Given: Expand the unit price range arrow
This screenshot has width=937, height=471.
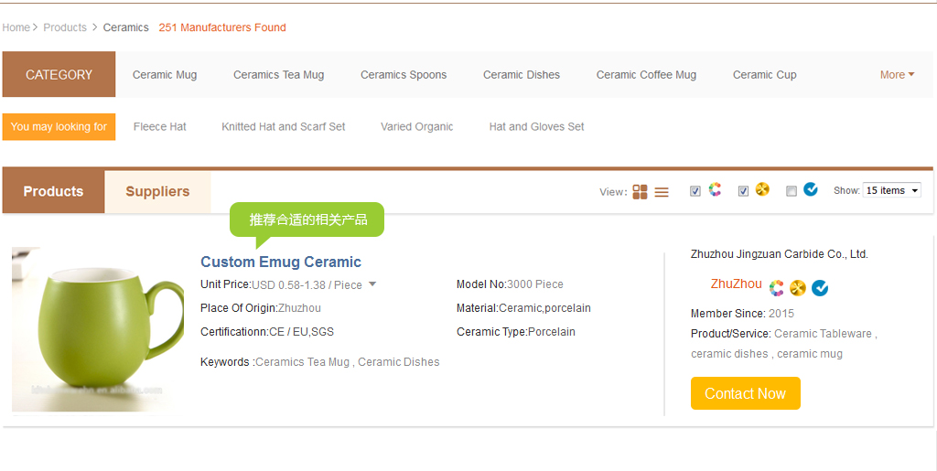Looking at the screenshot, I should point(372,284).
